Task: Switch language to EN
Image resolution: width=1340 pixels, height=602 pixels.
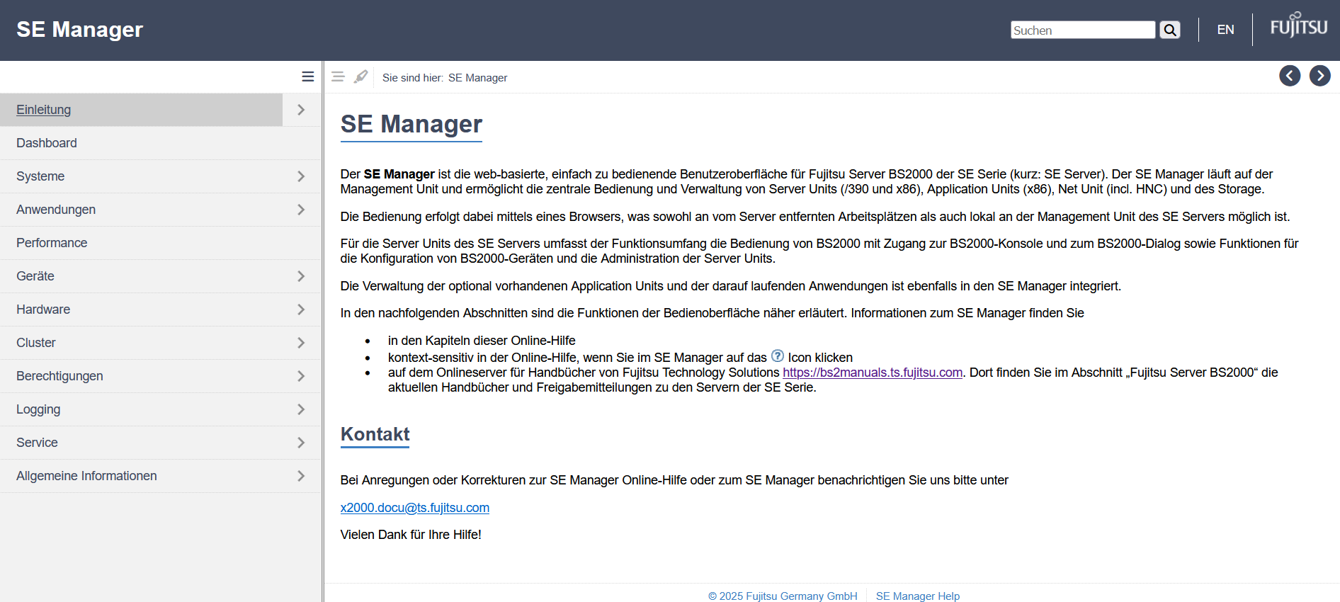Action: [1225, 30]
